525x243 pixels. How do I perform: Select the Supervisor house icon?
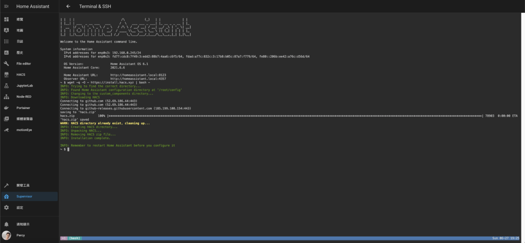6,196
